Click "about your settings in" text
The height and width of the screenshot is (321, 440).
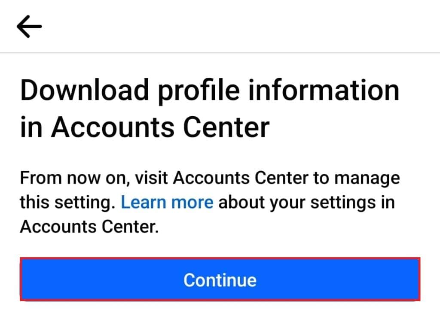pyautogui.click(x=306, y=202)
